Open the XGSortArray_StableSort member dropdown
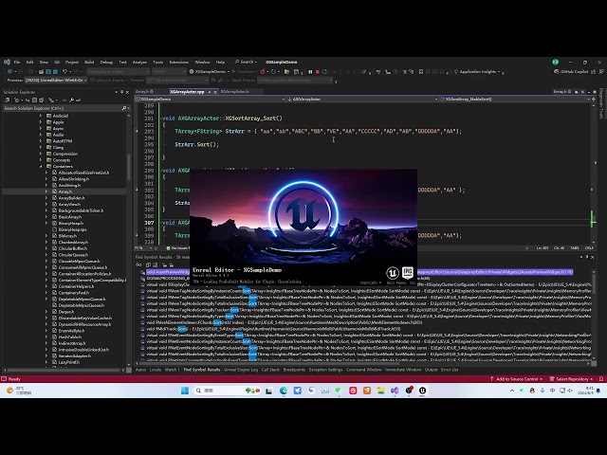 coord(515,99)
